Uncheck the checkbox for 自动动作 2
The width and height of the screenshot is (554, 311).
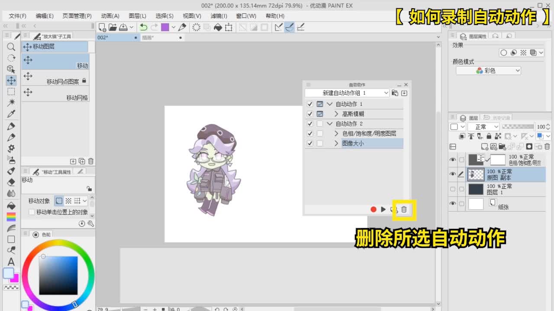[309, 124]
